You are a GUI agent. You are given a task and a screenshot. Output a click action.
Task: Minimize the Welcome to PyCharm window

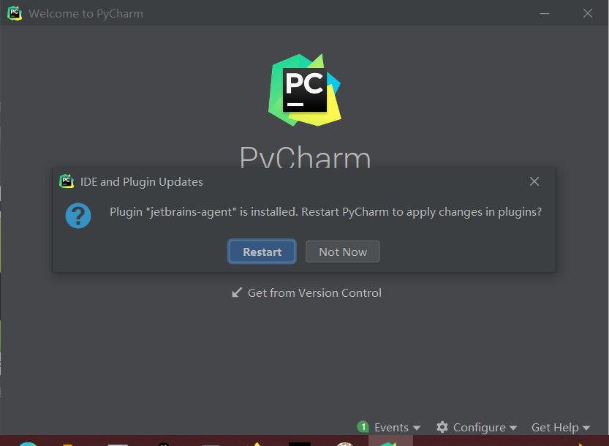coord(545,13)
